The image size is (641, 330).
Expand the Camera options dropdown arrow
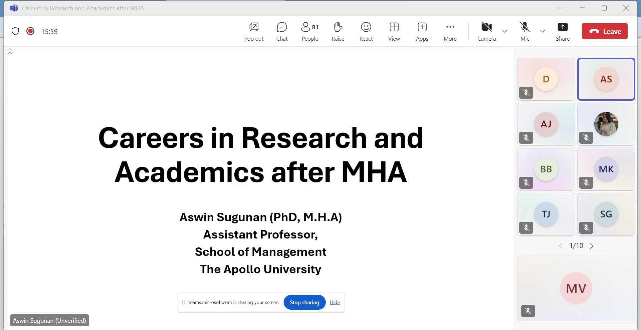[x=505, y=31]
